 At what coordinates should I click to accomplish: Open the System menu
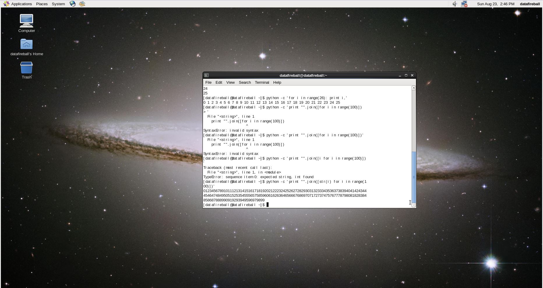[58, 4]
